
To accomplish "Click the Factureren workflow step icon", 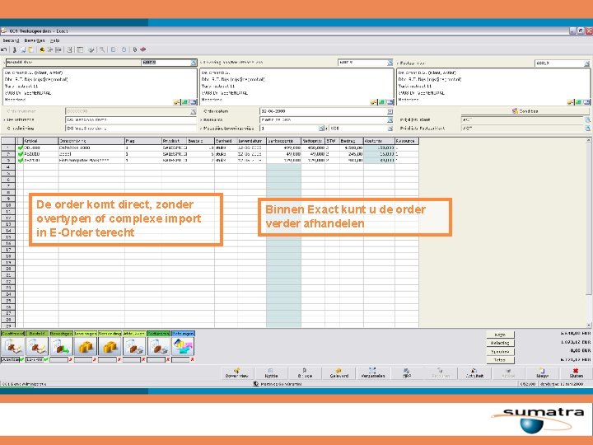I will pyautogui.click(x=159, y=347).
